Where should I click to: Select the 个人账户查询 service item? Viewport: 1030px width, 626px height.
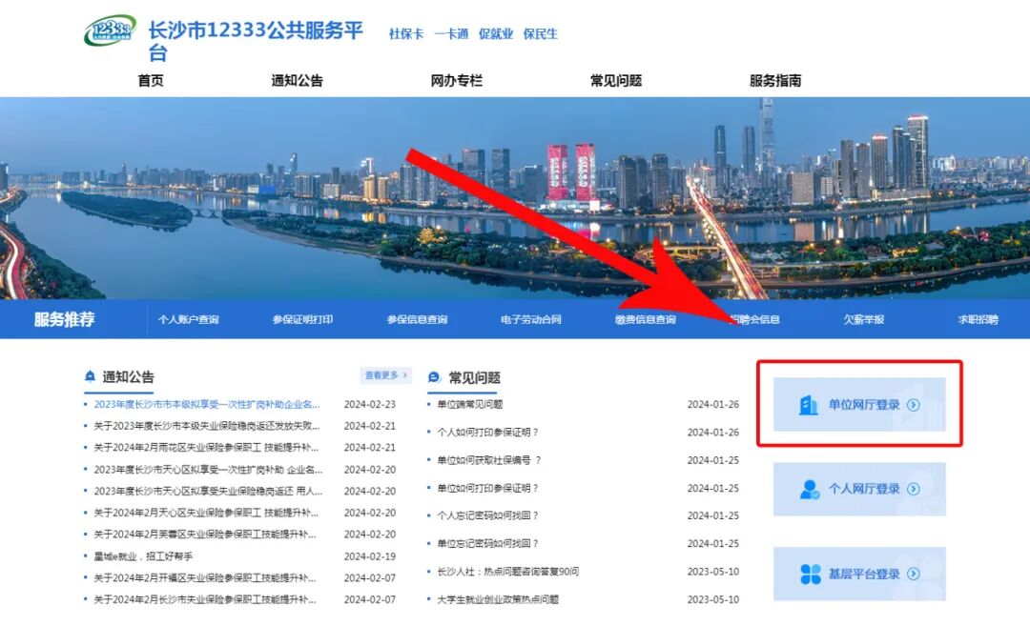click(191, 320)
